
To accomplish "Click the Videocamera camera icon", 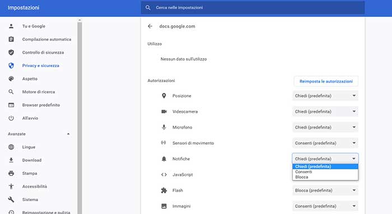I will [x=164, y=112].
